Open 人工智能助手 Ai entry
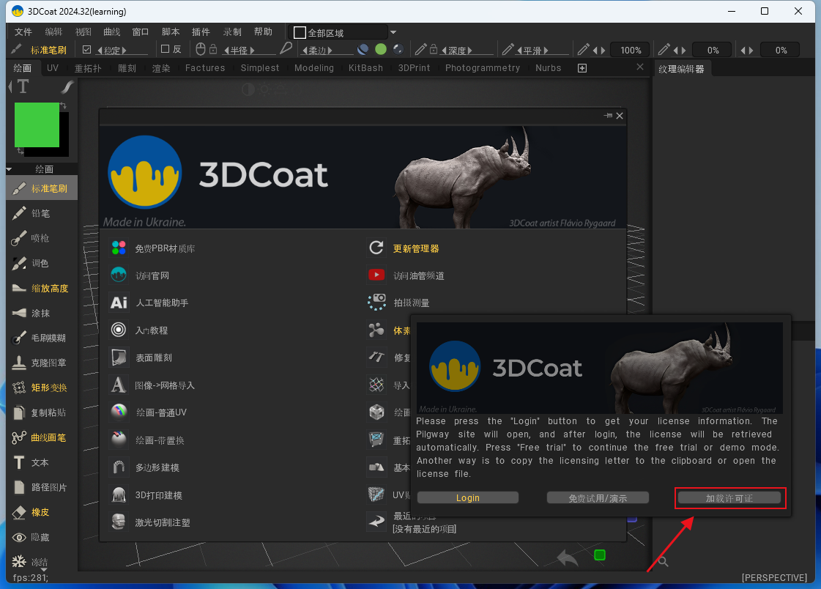 (x=149, y=303)
